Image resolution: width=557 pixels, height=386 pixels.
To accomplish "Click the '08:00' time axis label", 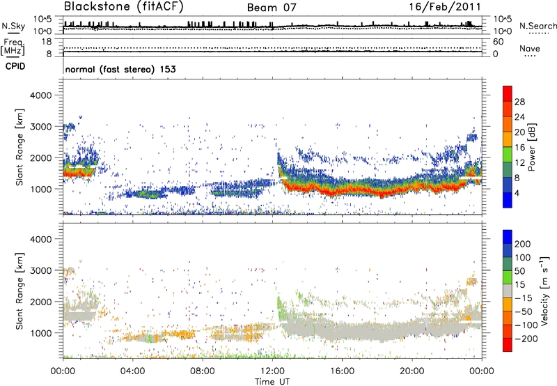I will 203,371.
